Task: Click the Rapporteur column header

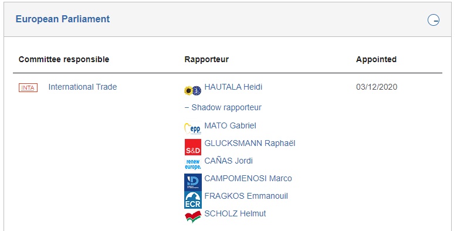Action: pyautogui.click(x=207, y=59)
